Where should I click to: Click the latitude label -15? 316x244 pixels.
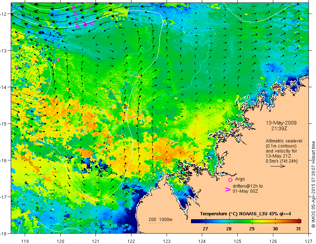pos(4,124)
